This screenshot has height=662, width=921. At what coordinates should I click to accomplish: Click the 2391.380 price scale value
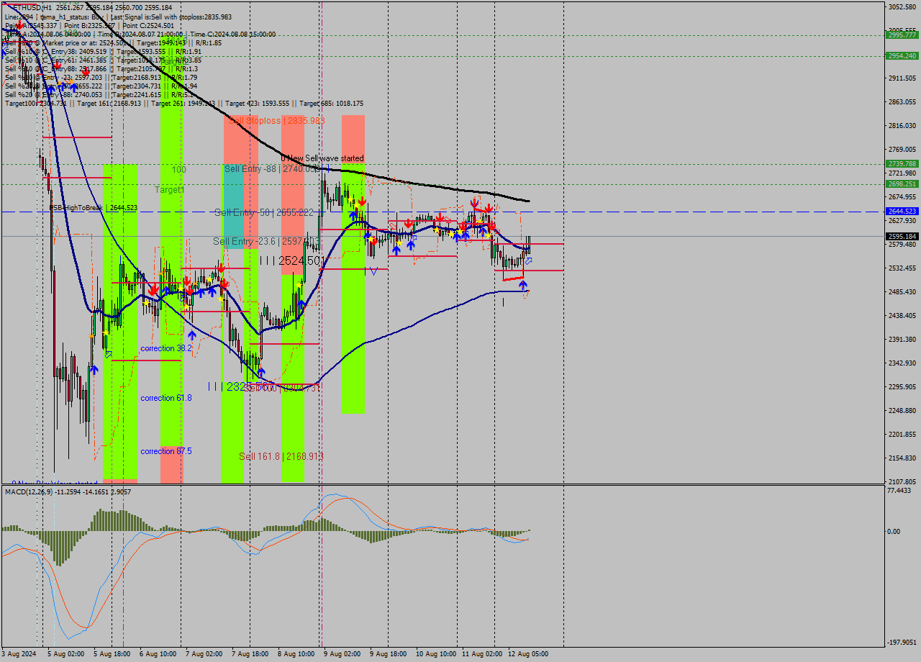pyautogui.click(x=902, y=340)
